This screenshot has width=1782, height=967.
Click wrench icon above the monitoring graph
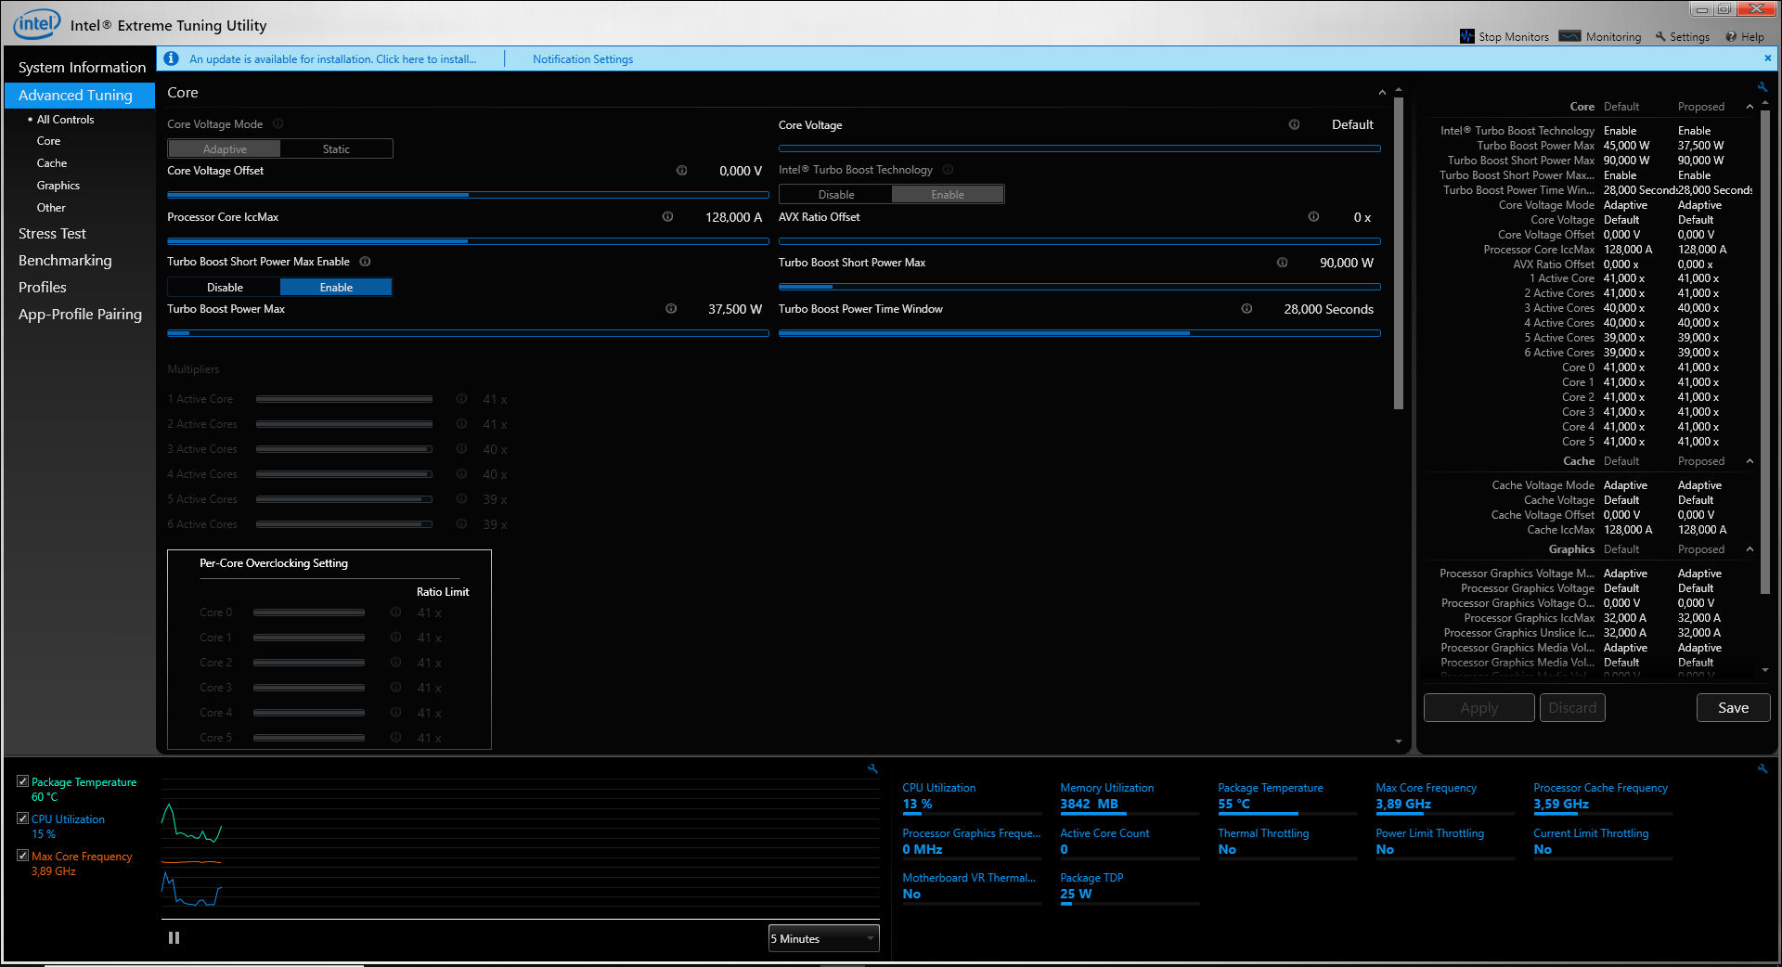(x=872, y=768)
